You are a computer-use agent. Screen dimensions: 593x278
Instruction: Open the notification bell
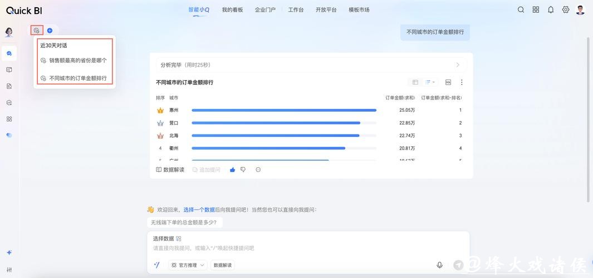tap(551, 9)
